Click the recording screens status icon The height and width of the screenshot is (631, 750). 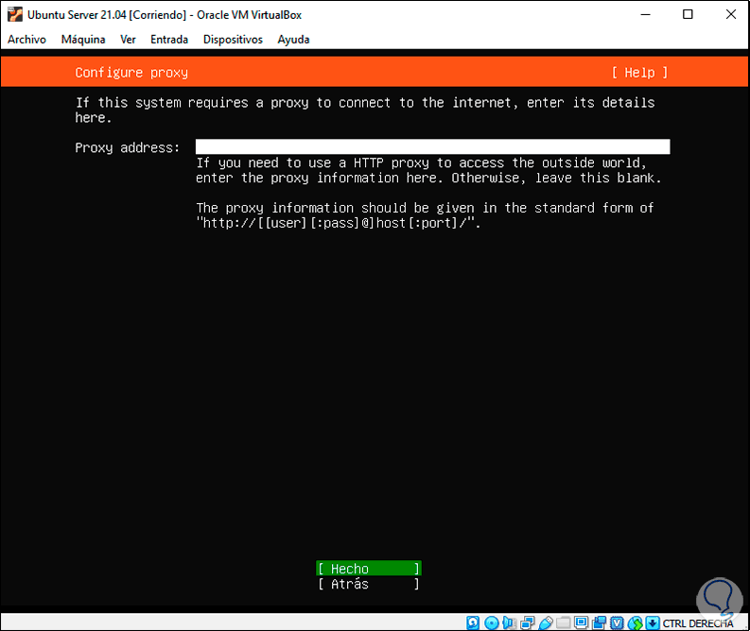[x=599, y=622]
